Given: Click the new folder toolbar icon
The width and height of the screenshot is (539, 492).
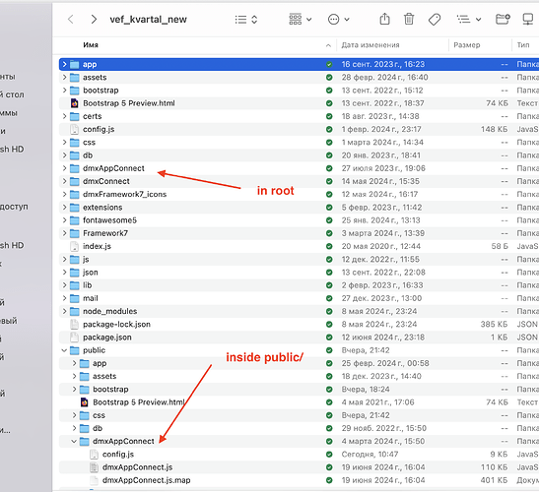Looking at the screenshot, I should coord(503,19).
